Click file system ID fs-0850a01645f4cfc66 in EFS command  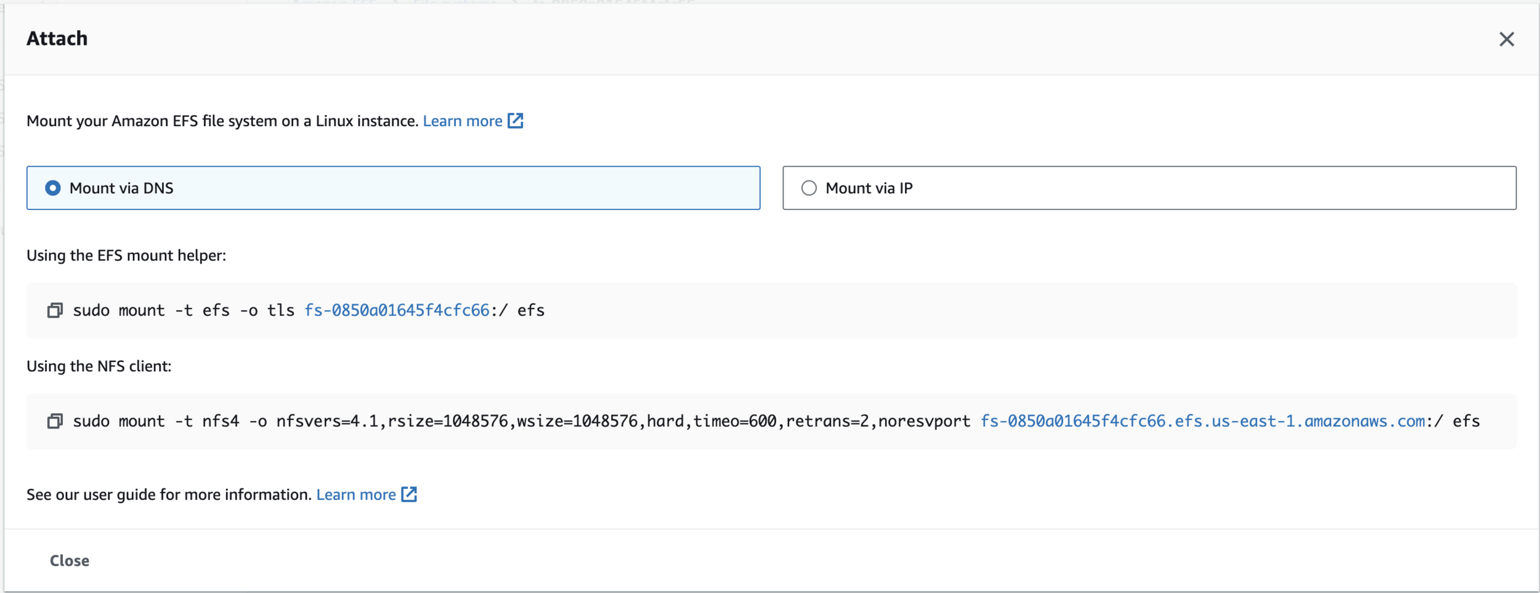click(x=397, y=310)
